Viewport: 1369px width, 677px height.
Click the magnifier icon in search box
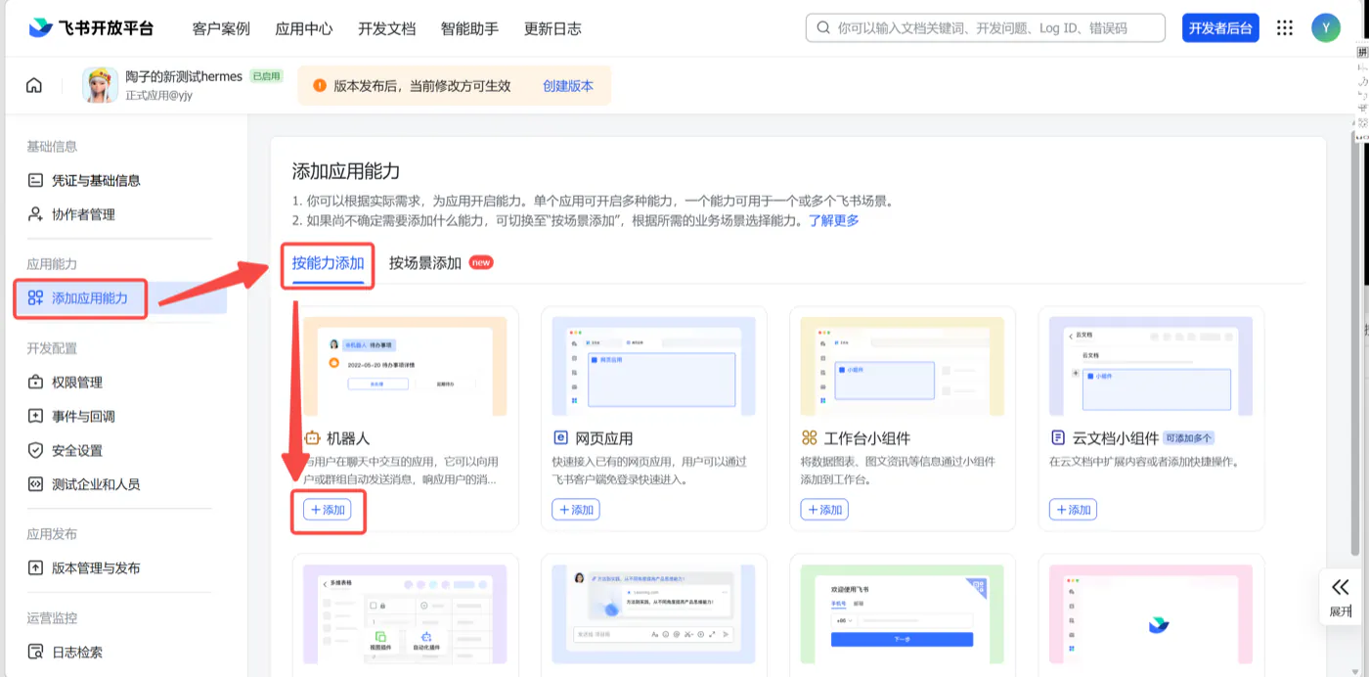[x=823, y=27]
